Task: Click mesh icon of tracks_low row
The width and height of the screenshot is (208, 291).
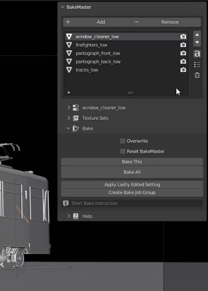Action: pyautogui.click(x=69, y=70)
